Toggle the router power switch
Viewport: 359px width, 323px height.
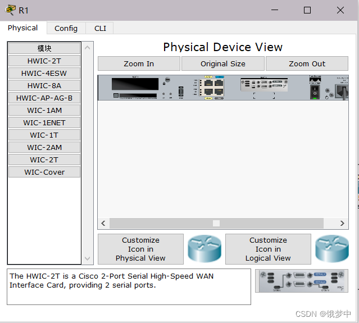pyautogui.click(x=315, y=92)
